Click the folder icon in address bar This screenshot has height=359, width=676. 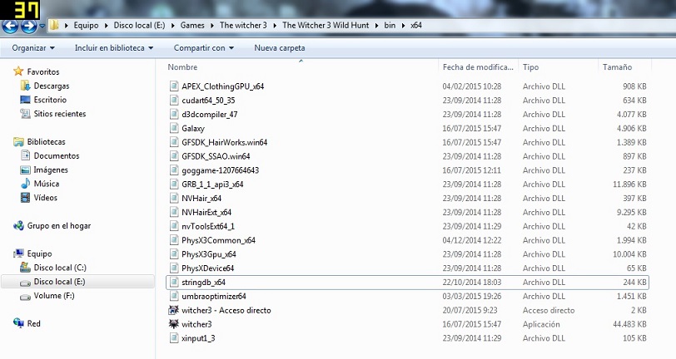(x=54, y=26)
